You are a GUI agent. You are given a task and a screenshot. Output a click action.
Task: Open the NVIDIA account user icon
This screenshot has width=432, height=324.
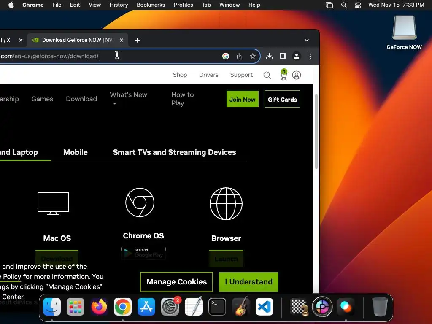[297, 75]
